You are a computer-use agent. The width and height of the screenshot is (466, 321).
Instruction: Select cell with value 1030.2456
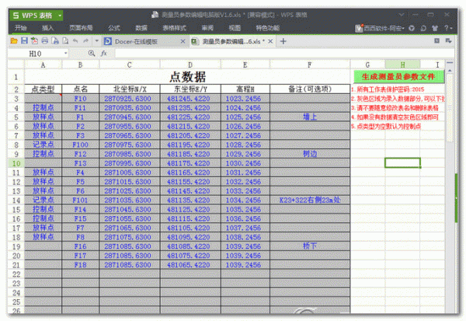click(245, 163)
